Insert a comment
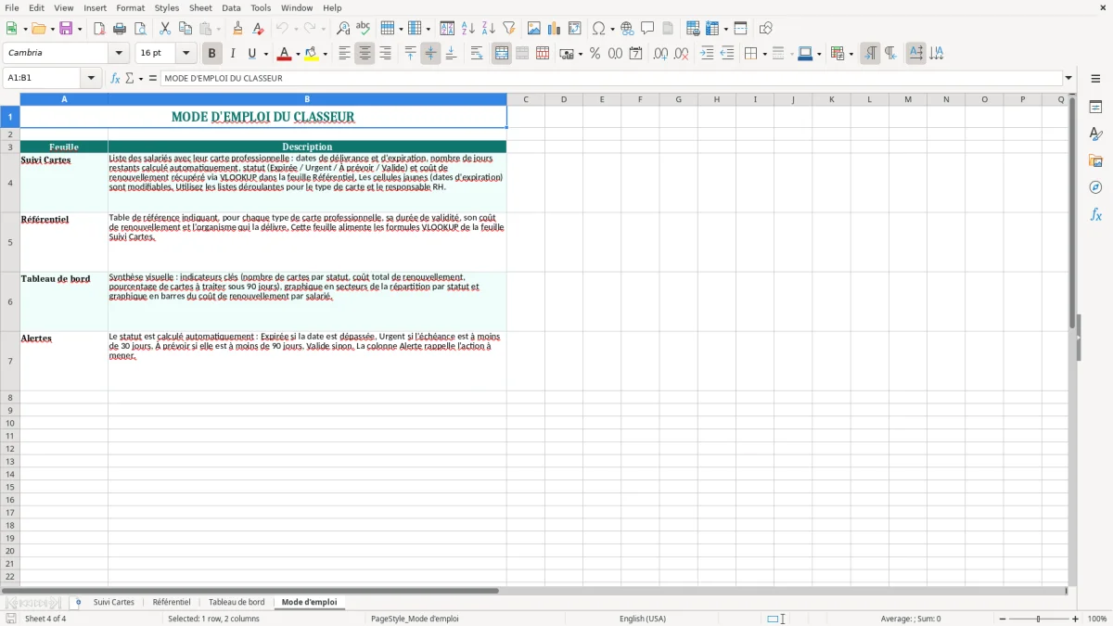 coord(647,29)
